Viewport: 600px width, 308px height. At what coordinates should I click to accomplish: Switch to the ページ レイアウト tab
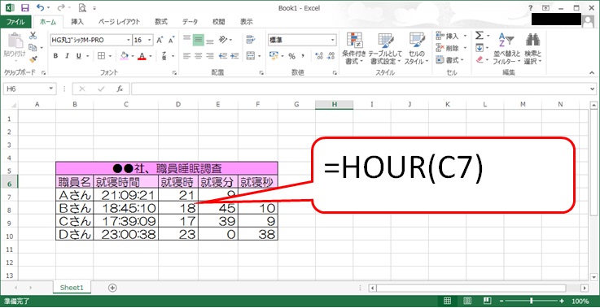(119, 22)
